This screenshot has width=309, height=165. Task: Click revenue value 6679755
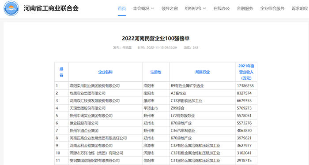coord(244,101)
